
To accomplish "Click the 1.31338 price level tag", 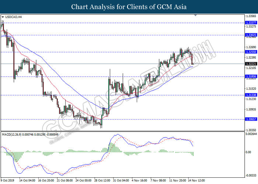I will point(251,95).
